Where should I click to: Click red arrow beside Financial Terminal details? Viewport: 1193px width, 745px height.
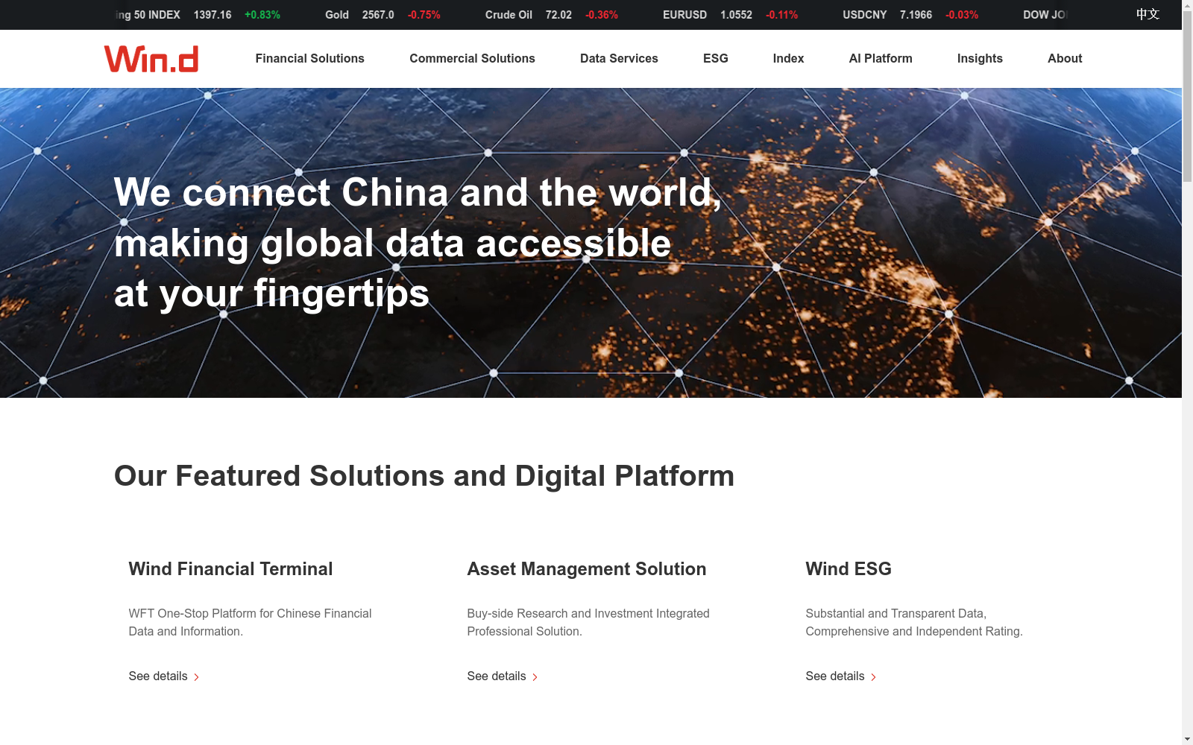tap(196, 676)
